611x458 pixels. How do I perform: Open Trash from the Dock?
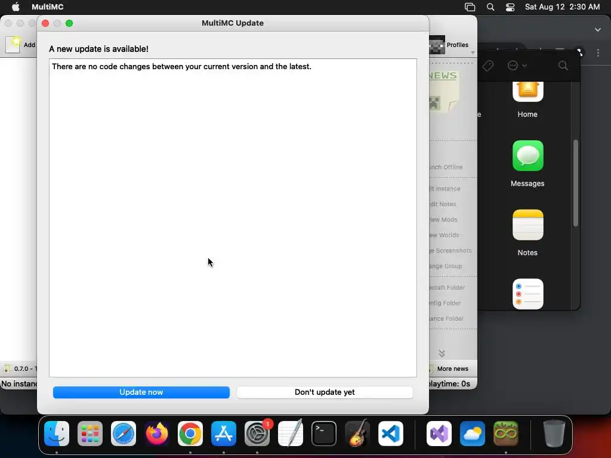point(554,433)
